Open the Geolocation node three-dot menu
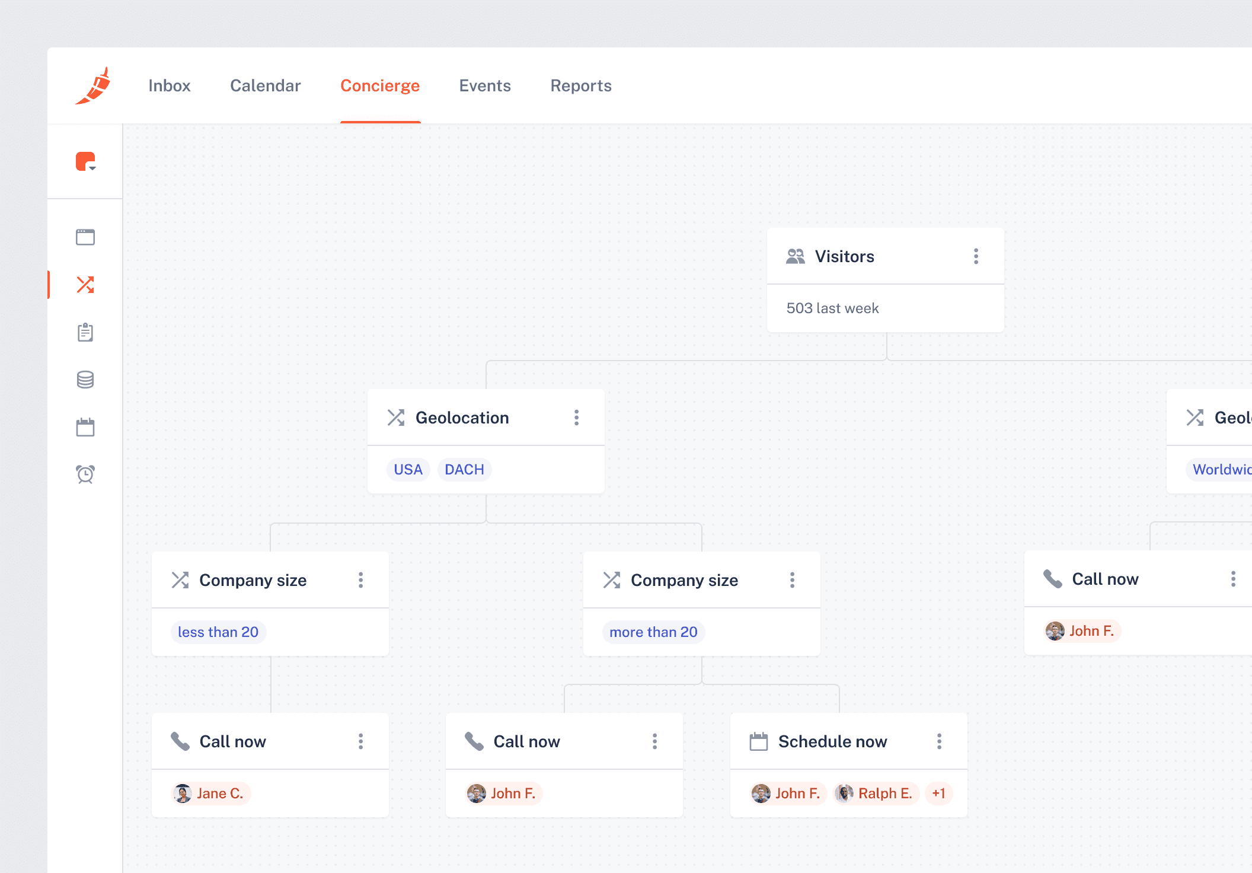 click(x=576, y=418)
